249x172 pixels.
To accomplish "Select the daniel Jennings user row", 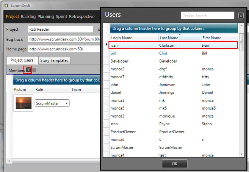I will pyautogui.click(x=174, y=93).
